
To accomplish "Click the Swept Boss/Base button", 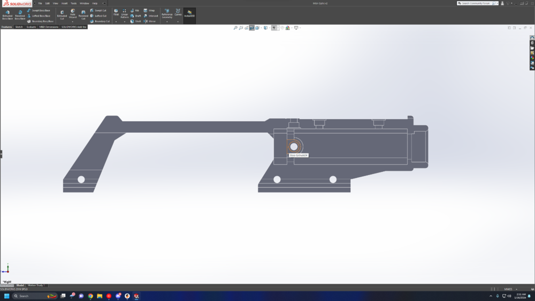I will [39, 10].
